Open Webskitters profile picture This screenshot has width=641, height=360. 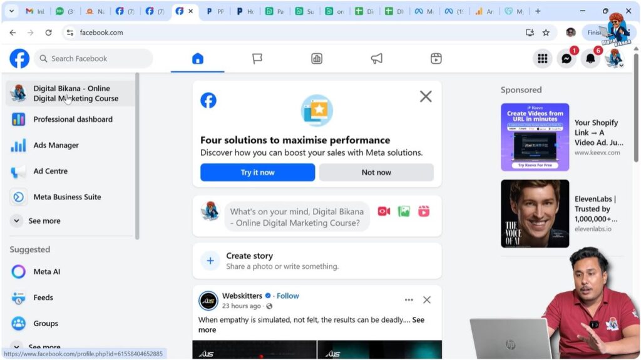[208, 301]
